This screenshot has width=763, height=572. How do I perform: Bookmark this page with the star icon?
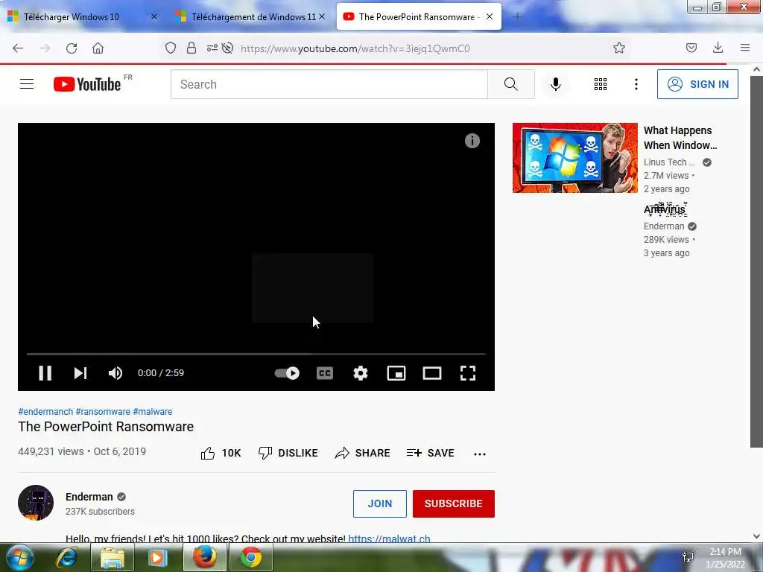(x=619, y=48)
